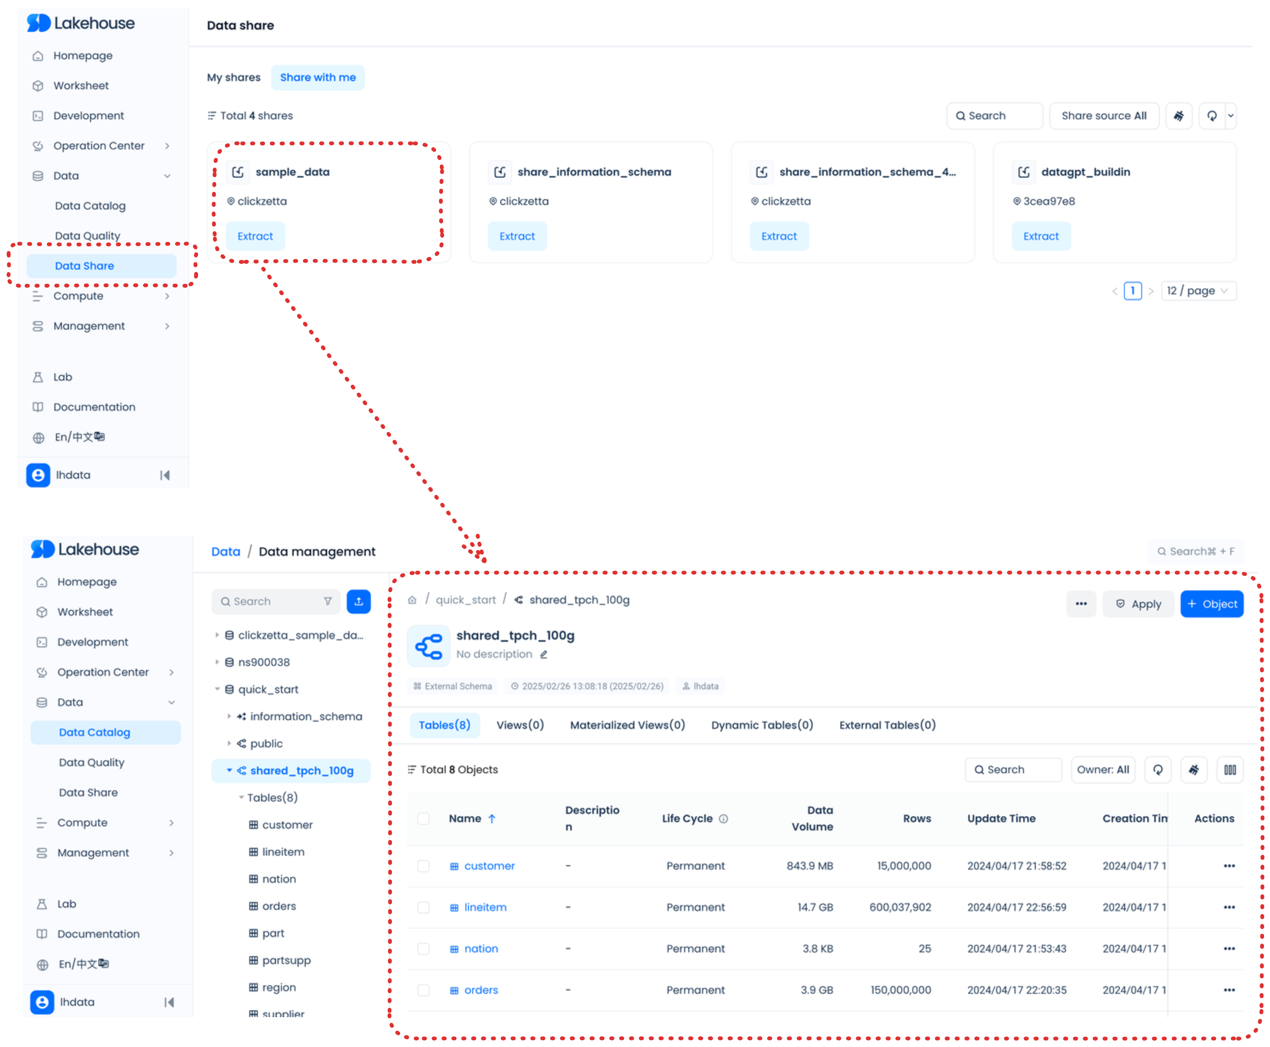Image resolution: width=1270 pixels, height=1047 pixels.
Task: Open the three-dots menu next to Apply
Action: pyautogui.click(x=1081, y=604)
